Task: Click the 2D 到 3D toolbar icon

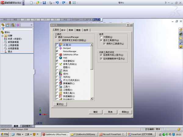Action: click(61, 45)
